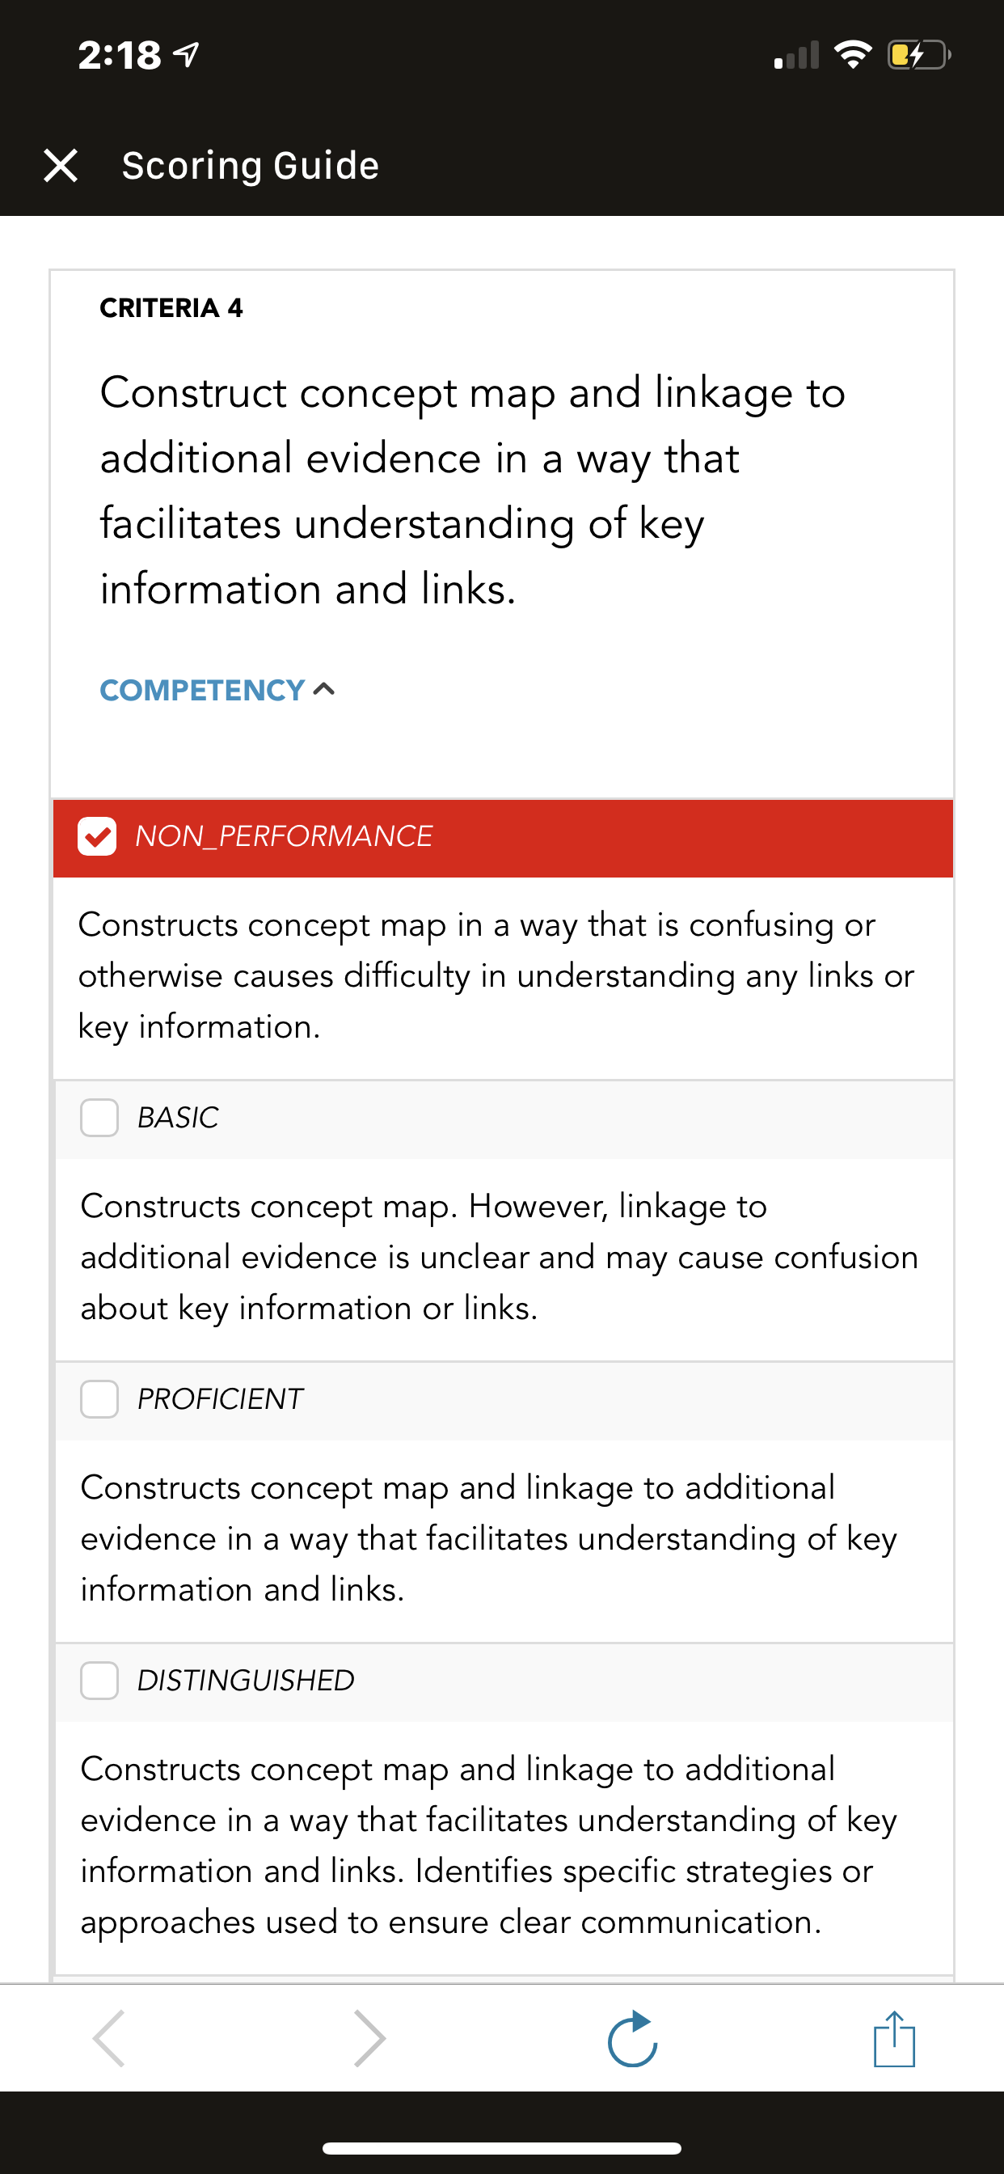Tap the cellular signal bars
Image resolution: width=1004 pixels, height=2174 pixels.
[796, 56]
